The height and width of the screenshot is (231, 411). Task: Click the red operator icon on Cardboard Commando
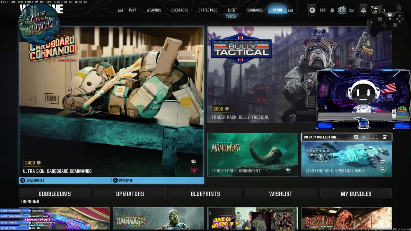point(194,170)
